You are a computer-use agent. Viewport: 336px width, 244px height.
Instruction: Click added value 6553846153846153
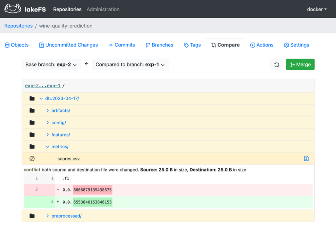(x=93, y=202)
